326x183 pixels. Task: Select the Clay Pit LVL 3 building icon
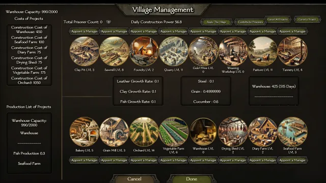(84, 51)
